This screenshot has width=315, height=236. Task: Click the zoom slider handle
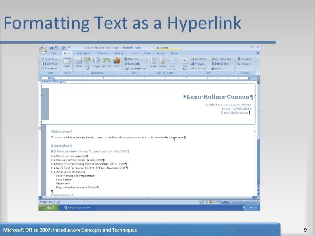click(x=245, y=202)
